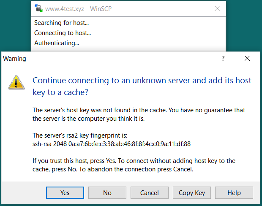262x206 pixels.
Task: Click the ssh-rsa 2048 fingerprint text
Action: point(112,144)
